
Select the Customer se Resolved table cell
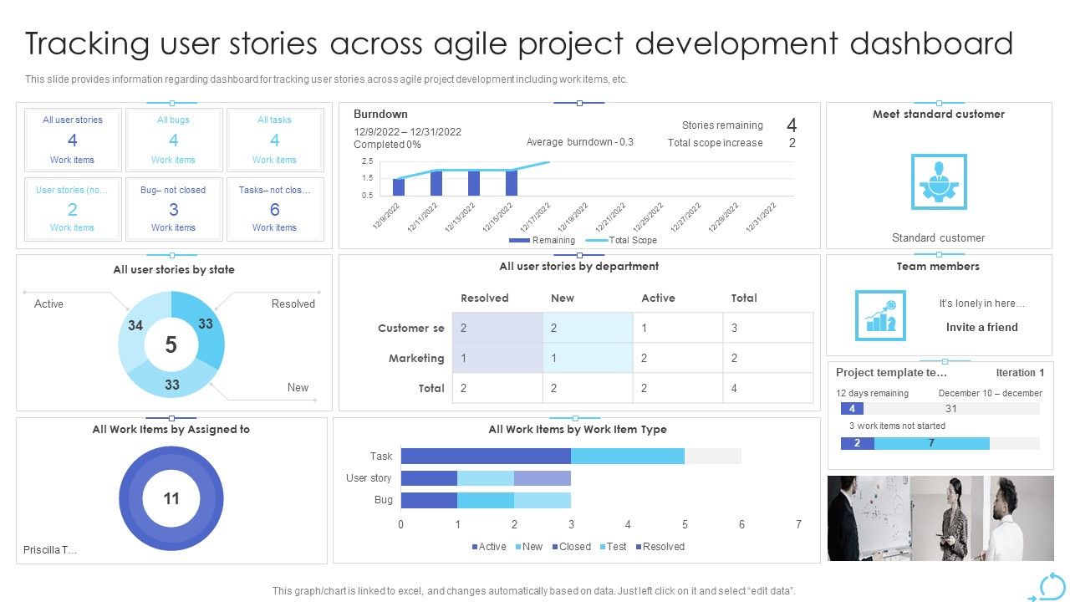[497, 329]
